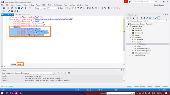Open the Analyze menu

coord(72,5)
